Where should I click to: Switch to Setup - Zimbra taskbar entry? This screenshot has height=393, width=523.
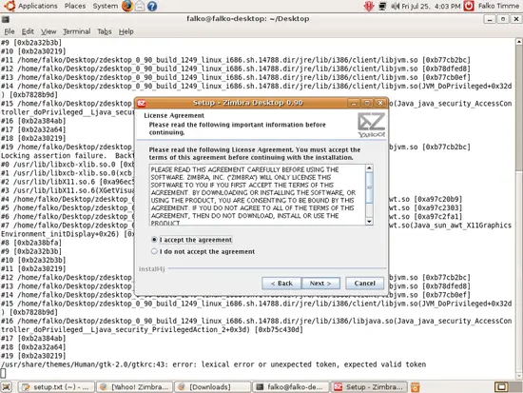tap(369, 386)
